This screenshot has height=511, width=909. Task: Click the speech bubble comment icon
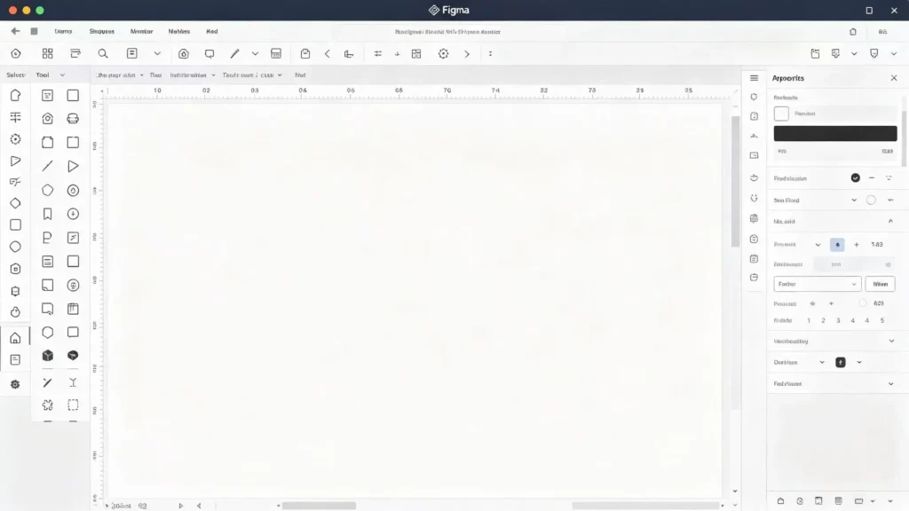(x=209, y=54)
